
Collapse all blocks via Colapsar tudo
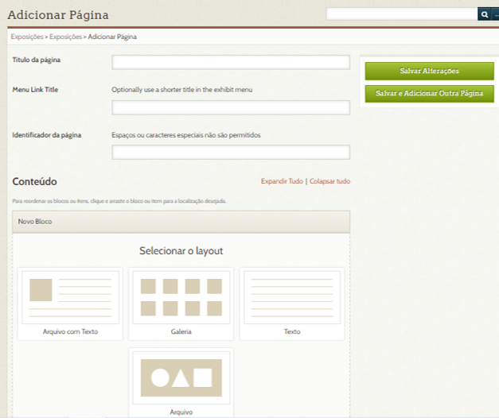click(x=329, y=181)
